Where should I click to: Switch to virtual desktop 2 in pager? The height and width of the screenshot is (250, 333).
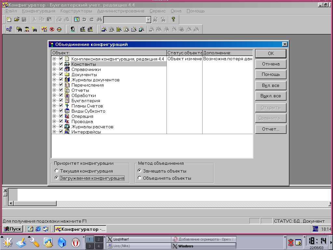pyautogui.click(x=99, y=239)
